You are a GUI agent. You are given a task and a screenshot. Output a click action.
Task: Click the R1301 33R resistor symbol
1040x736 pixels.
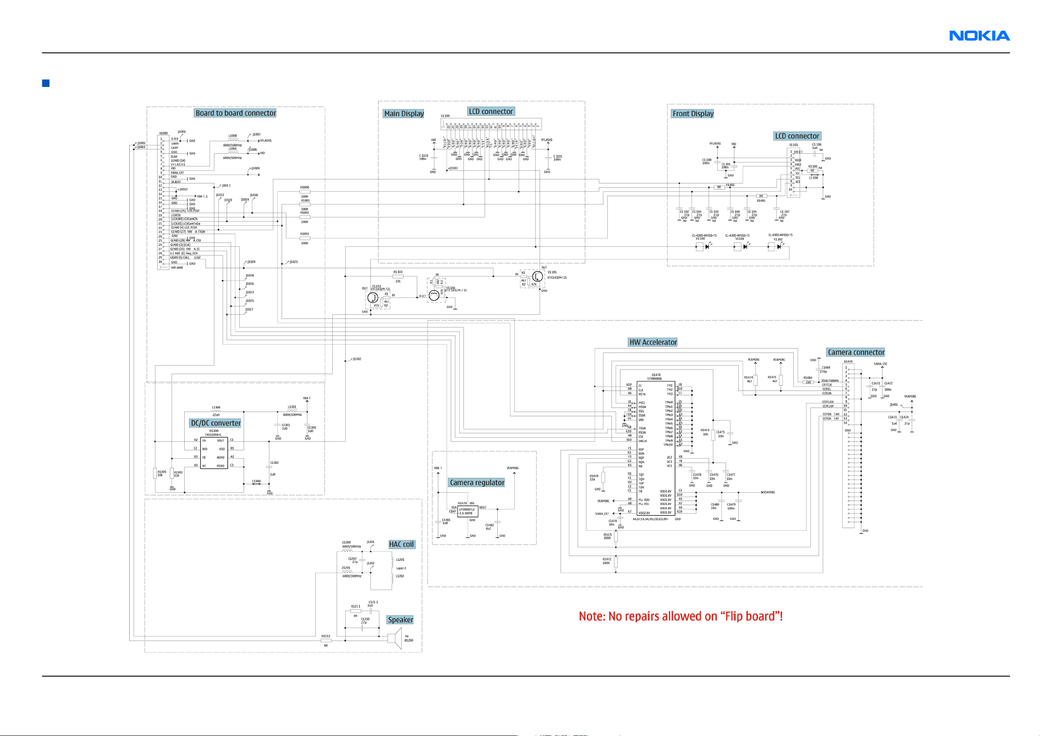coord(172,473)
